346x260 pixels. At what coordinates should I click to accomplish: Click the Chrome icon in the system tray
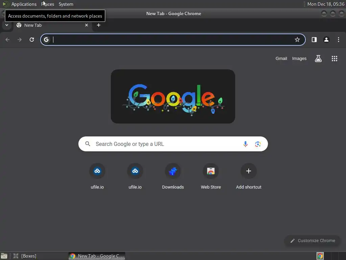[320, 256]
